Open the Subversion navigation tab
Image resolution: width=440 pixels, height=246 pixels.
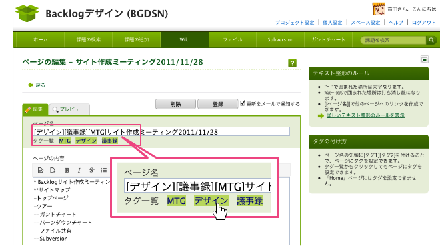pyautogui.click(x=280, y=40)
